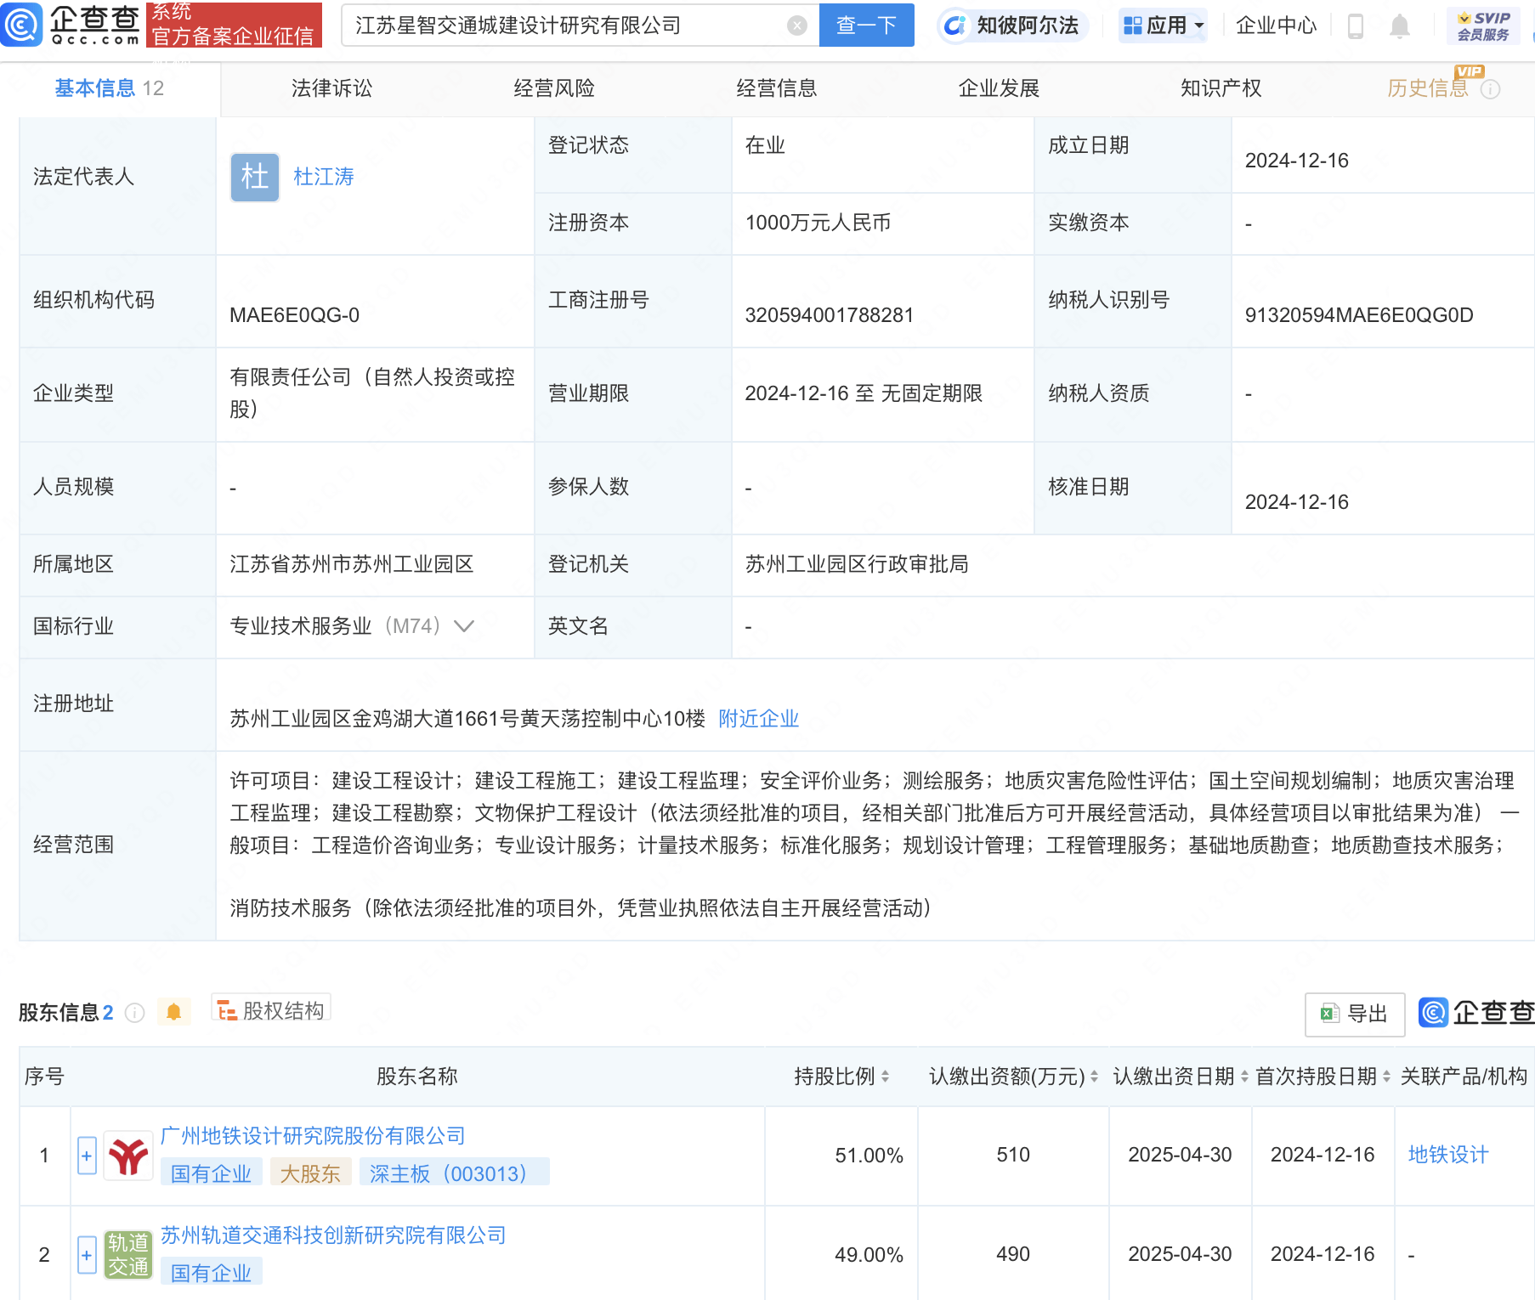Open SVIP 会员服务 badge
This screenshot has height=1300, width=1535.
(x=1483, y=25)
